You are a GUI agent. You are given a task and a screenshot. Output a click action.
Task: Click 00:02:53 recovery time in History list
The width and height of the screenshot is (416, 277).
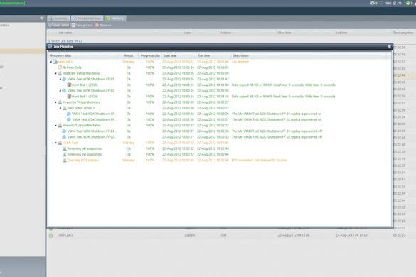399,235
